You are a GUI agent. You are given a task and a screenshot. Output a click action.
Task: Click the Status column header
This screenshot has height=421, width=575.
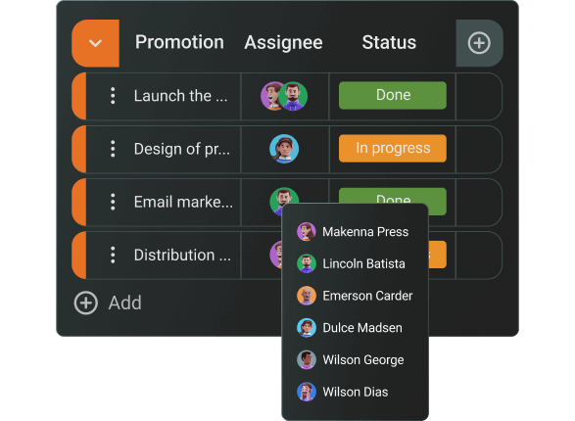389,42
